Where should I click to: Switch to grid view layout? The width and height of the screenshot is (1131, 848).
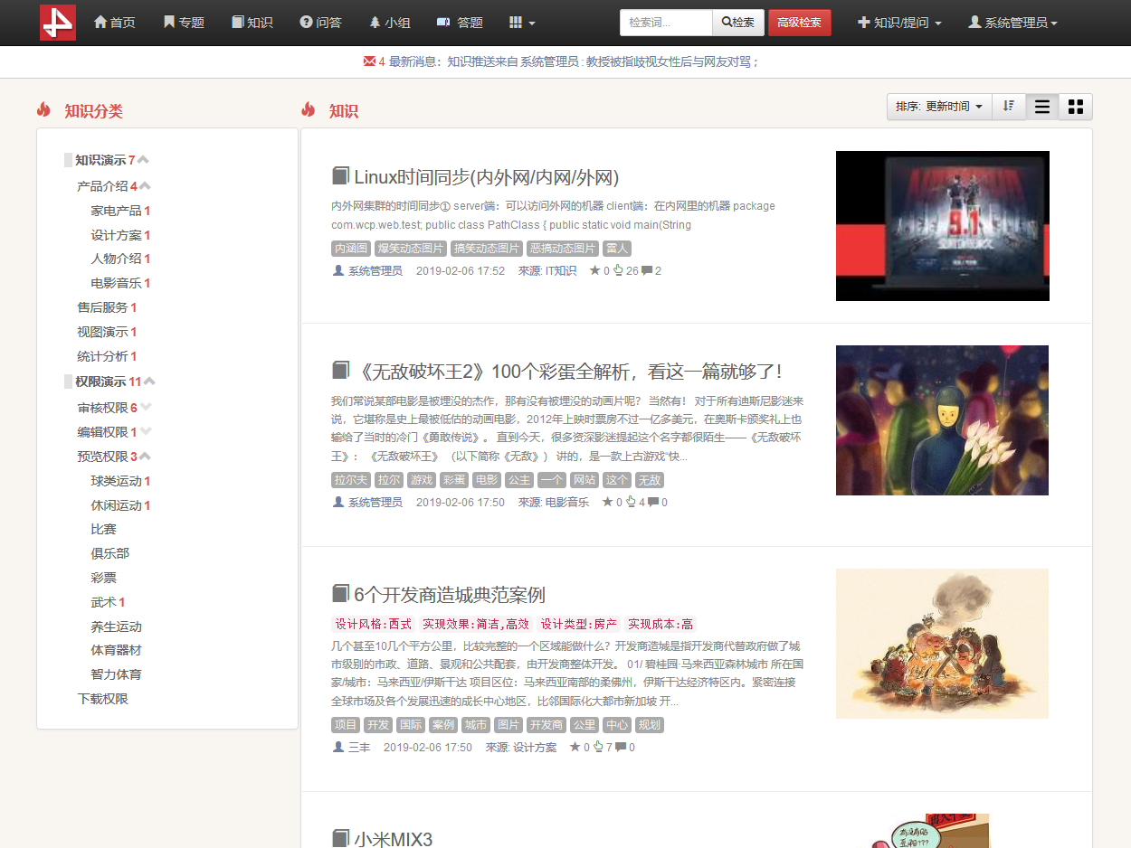[x=1076, y=107]
